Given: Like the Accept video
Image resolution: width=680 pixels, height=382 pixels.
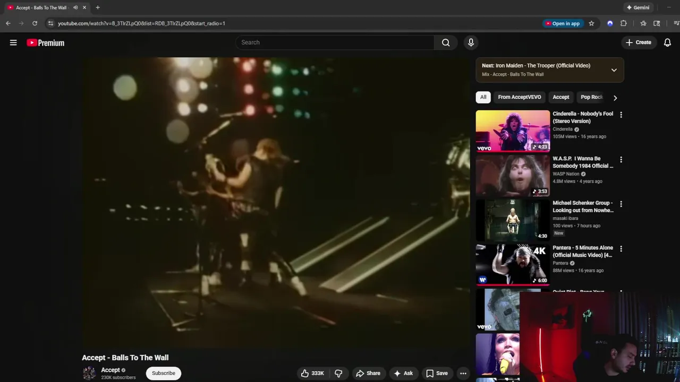Looking at the screenshot, I should [x=312, y=373].
